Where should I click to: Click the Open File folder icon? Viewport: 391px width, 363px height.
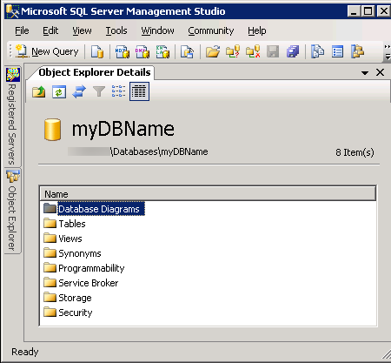[213, 51]
